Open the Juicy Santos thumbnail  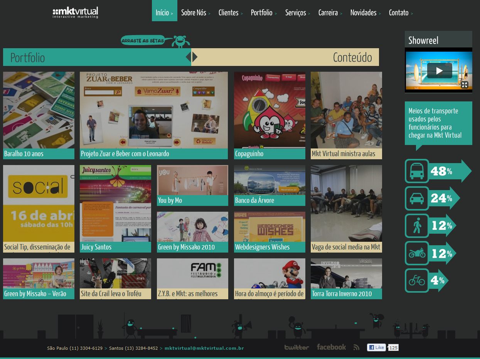115,204
